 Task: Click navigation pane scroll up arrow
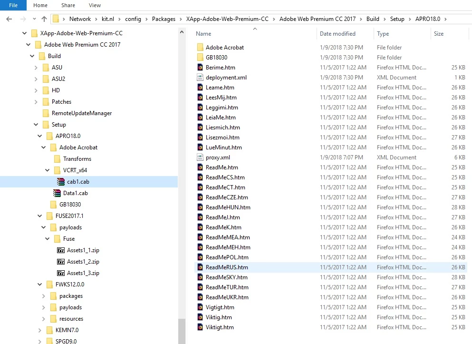[182, 31]
